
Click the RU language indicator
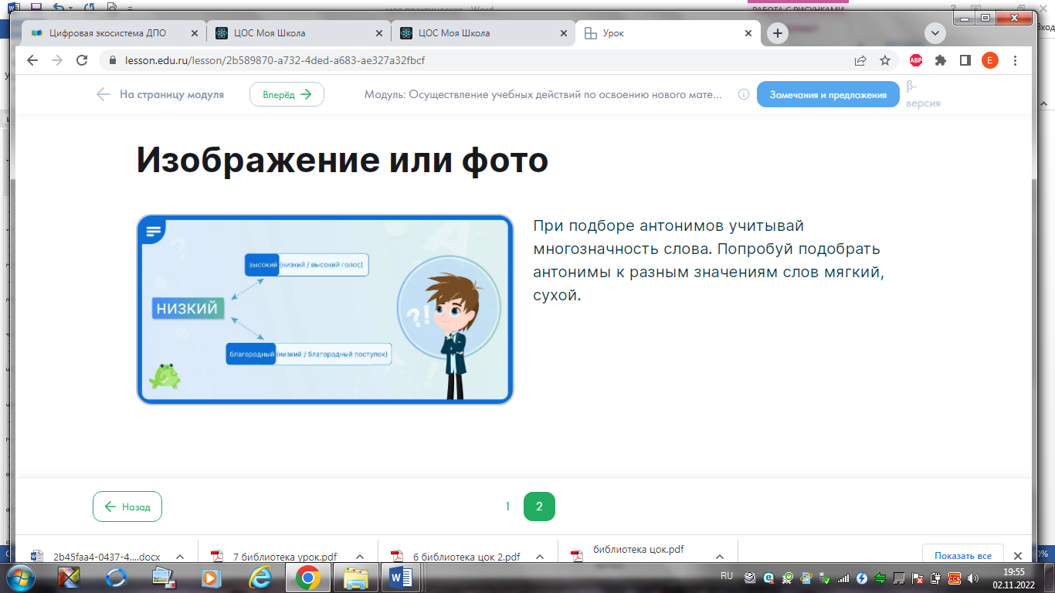pyautogui.click(x=727, y=576)
